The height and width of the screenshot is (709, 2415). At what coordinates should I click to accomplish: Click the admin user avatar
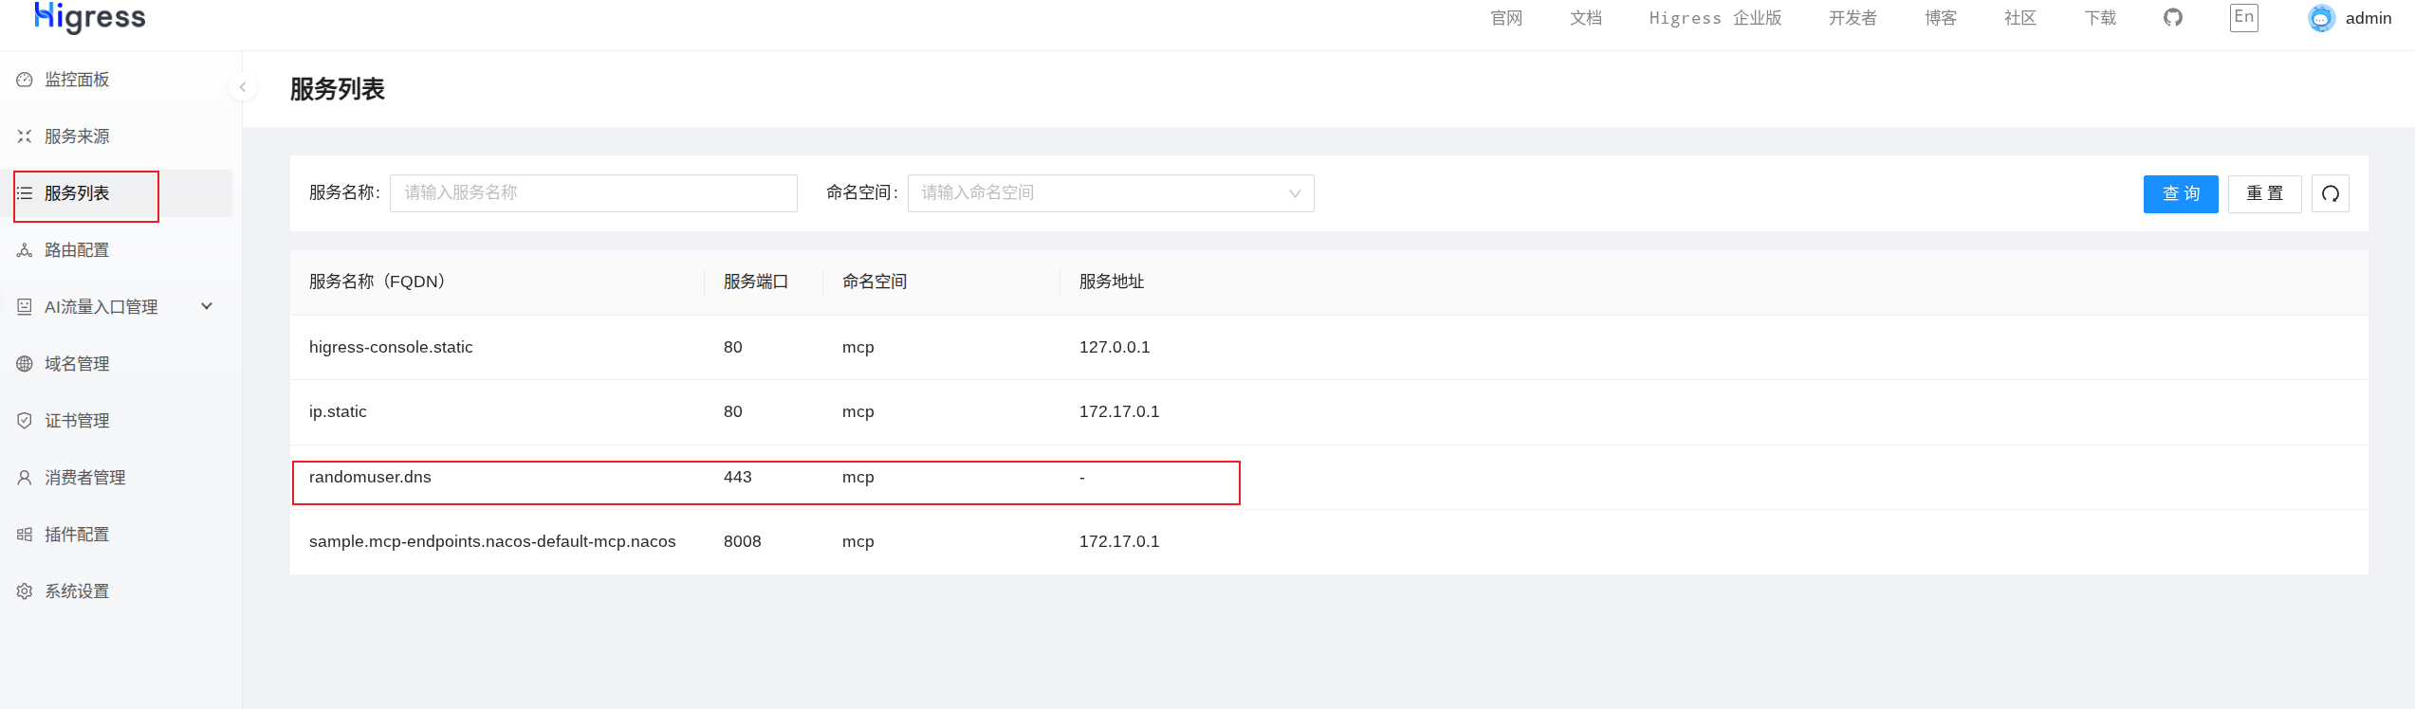2320,18
